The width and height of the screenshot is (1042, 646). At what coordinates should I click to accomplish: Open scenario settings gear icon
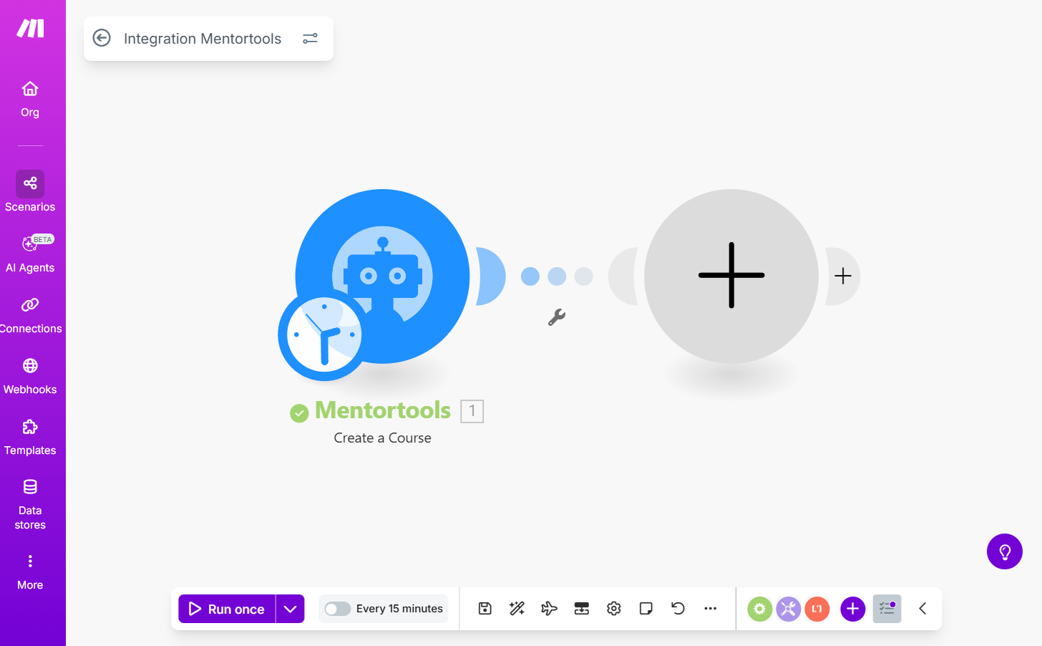(613, 609)
